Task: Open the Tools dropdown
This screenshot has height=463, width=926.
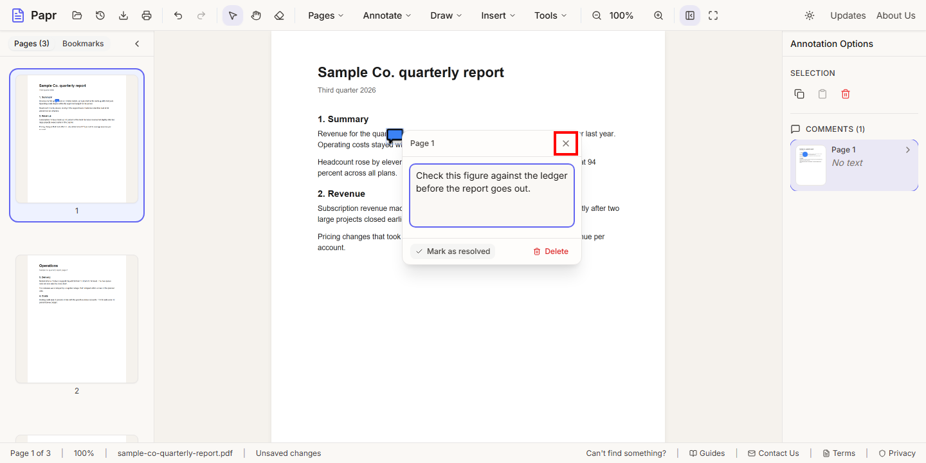Action: point(550,15)
